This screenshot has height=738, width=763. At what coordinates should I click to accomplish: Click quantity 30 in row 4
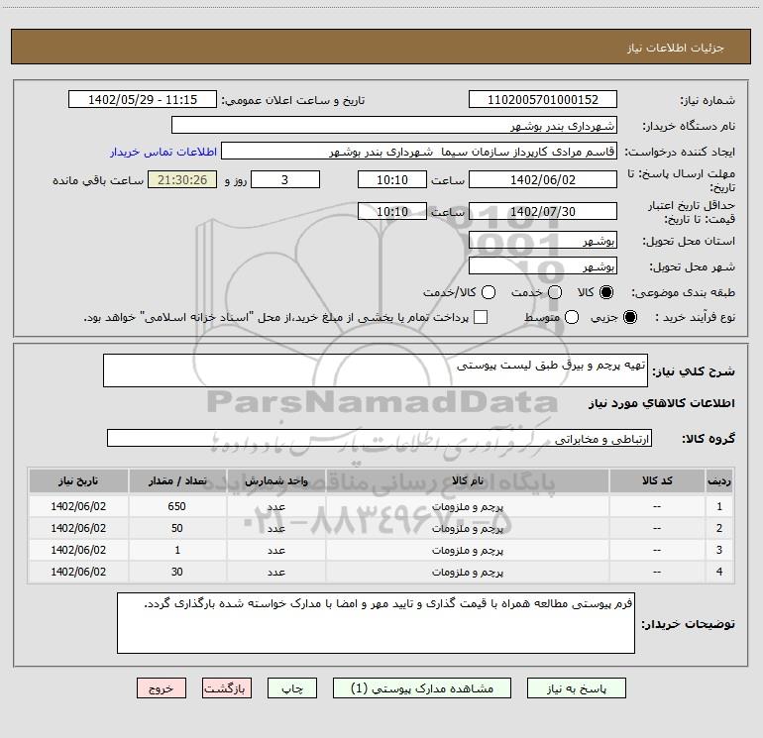[177, 573]
